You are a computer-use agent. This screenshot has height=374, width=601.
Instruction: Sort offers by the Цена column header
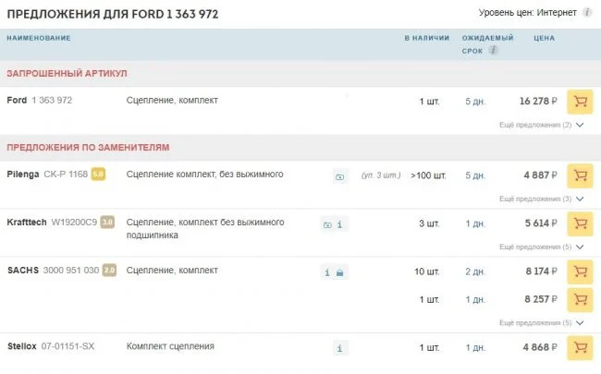pyautogui.click(x=544, y=38)
